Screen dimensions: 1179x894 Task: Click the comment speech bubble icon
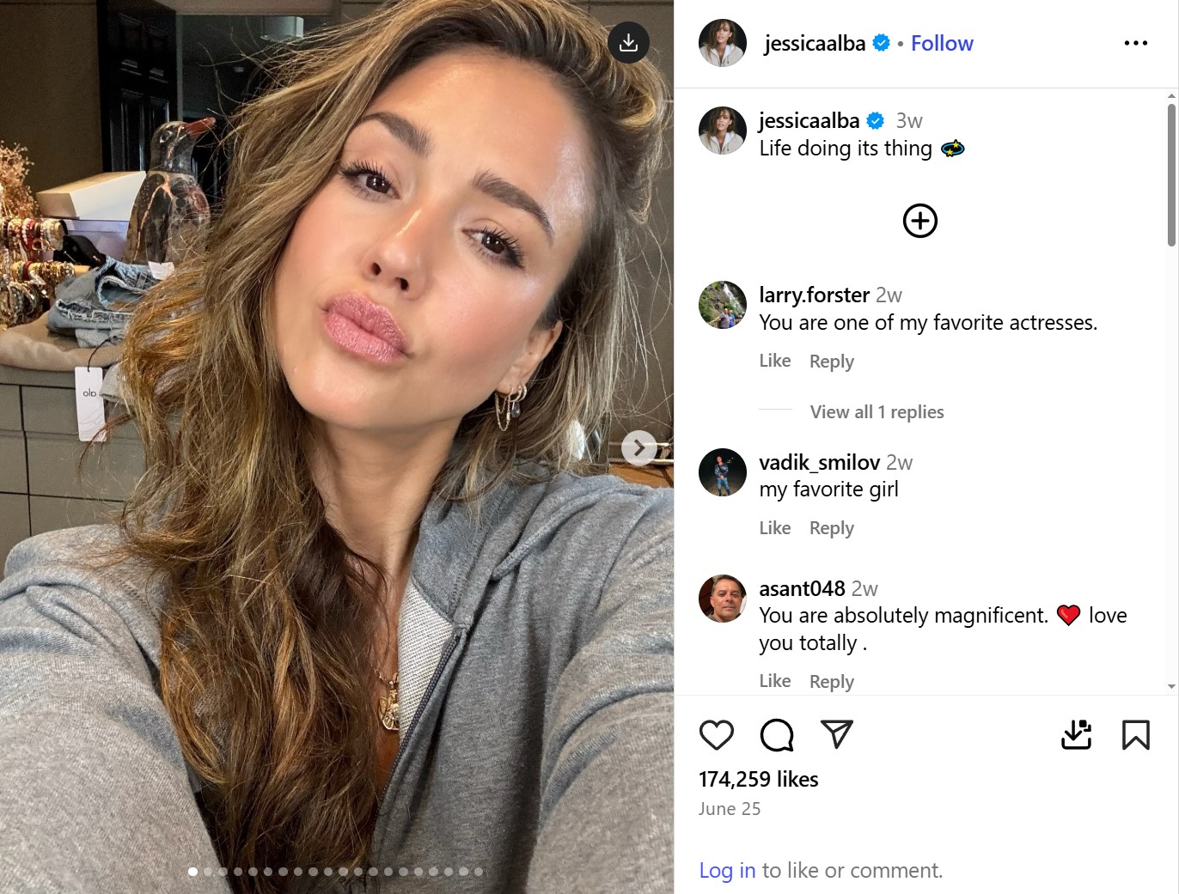(x=777, y=735)
